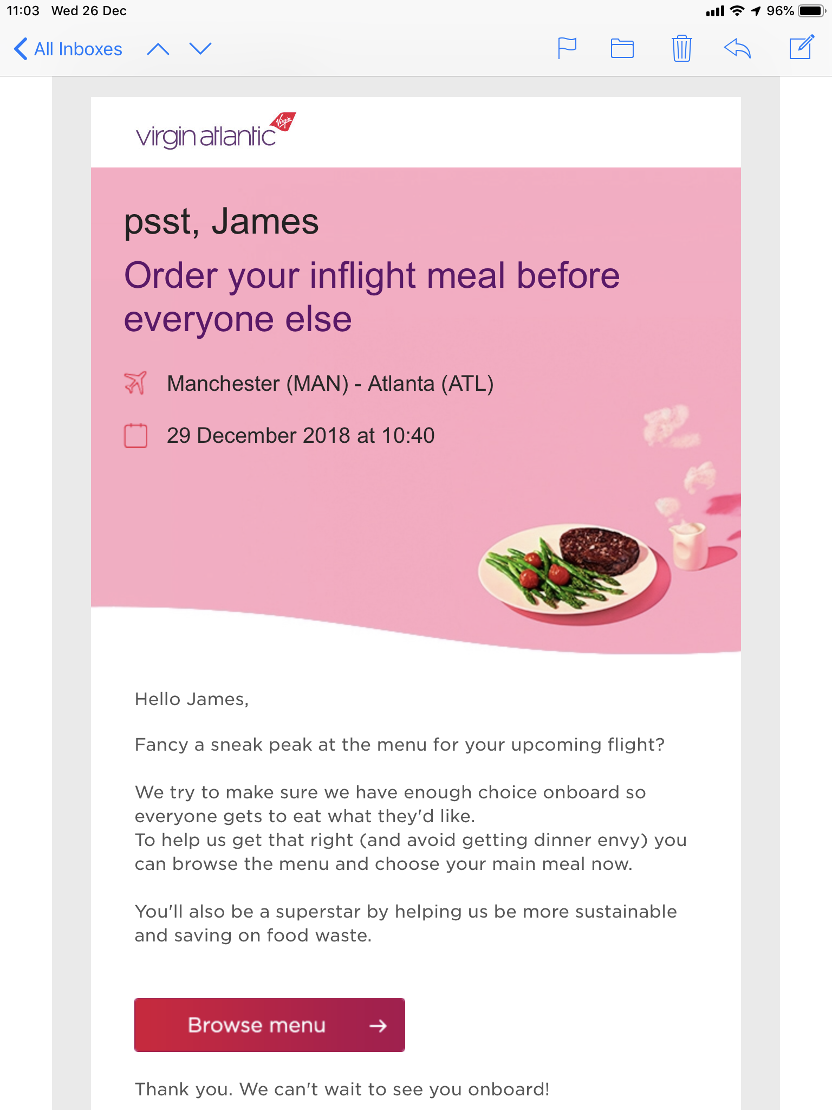Flag this email message

tap(567, 49)
